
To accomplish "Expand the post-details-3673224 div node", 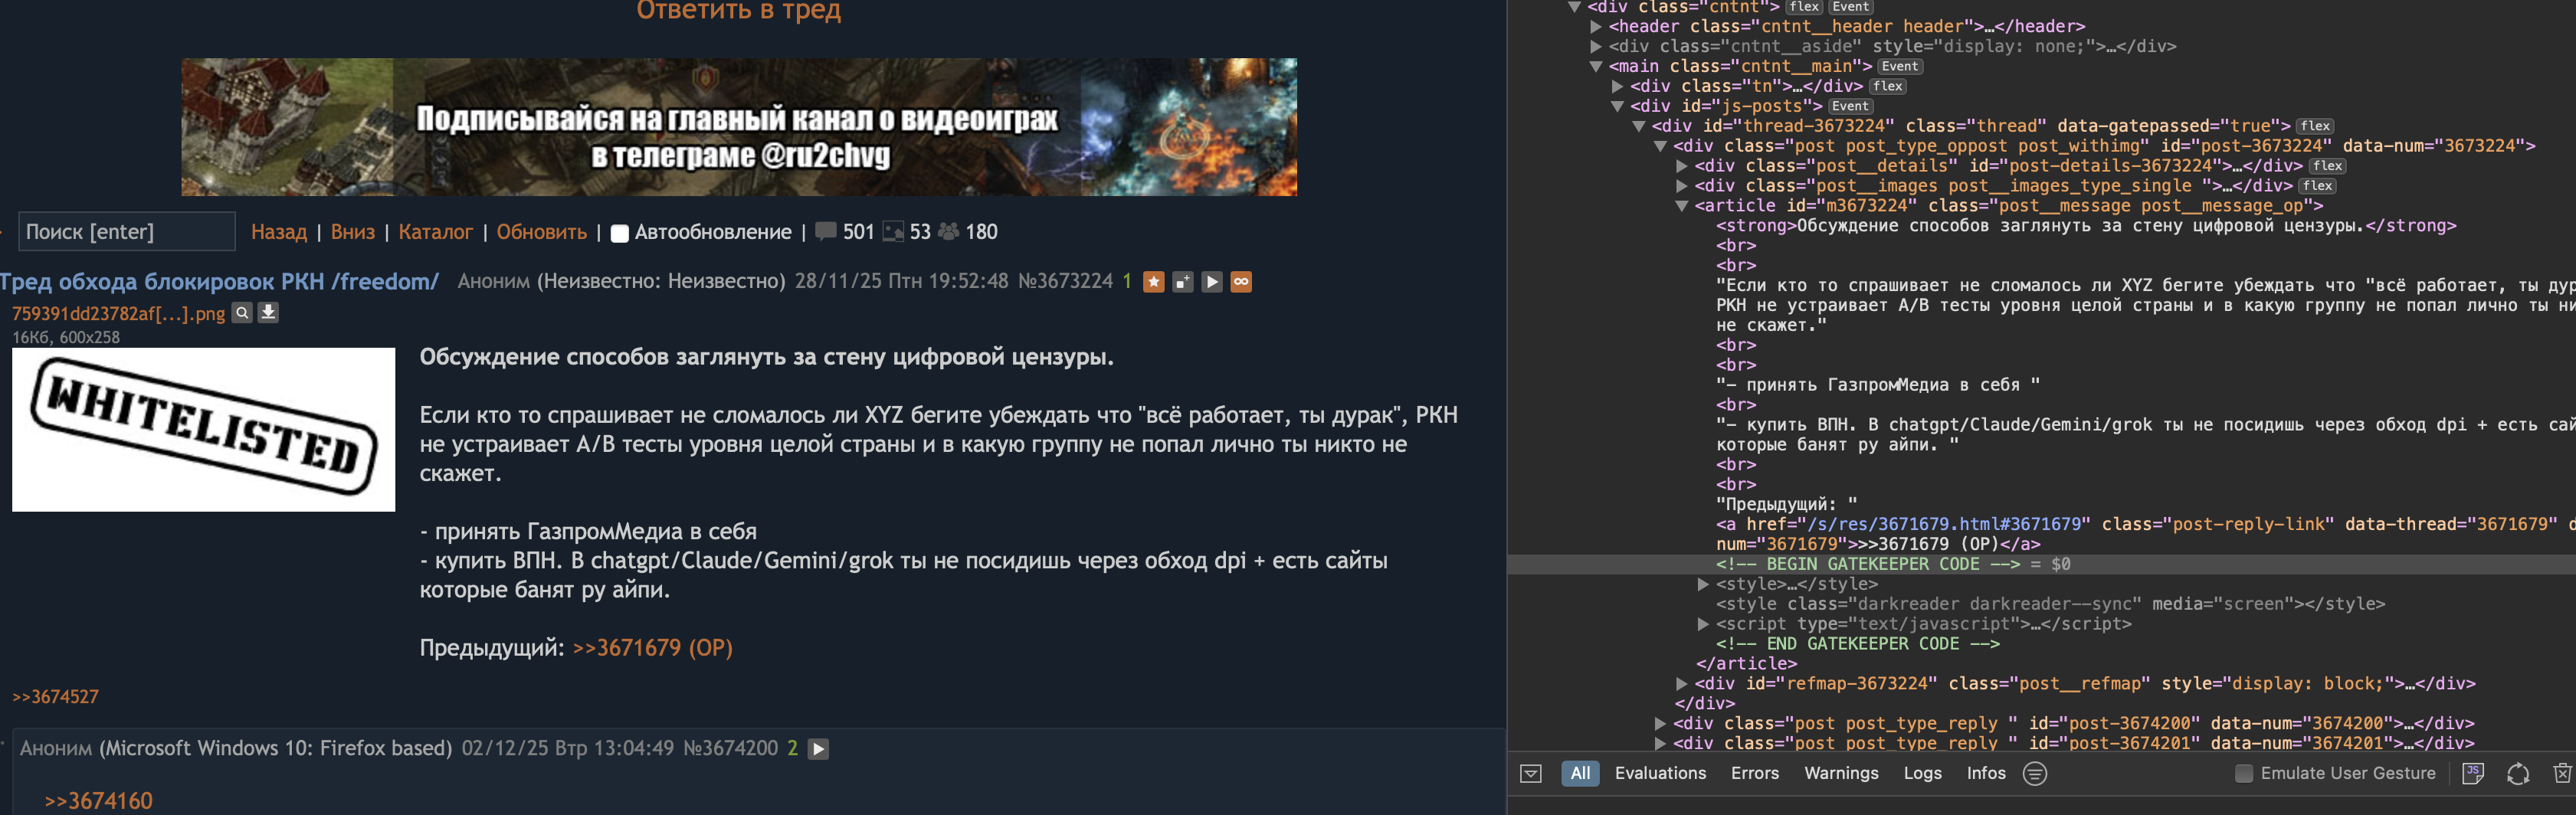I will (x=1682, y=166).
